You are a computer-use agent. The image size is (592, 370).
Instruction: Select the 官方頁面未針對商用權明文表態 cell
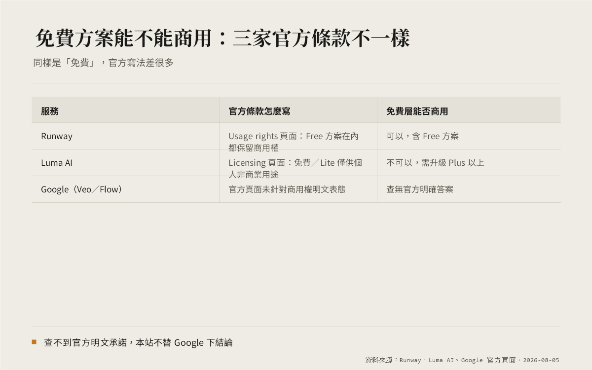coord(298,189)
